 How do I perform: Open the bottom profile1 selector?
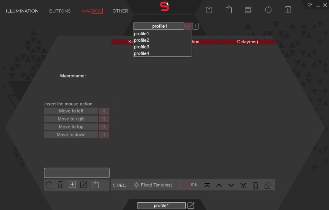(x=161, y=205)
